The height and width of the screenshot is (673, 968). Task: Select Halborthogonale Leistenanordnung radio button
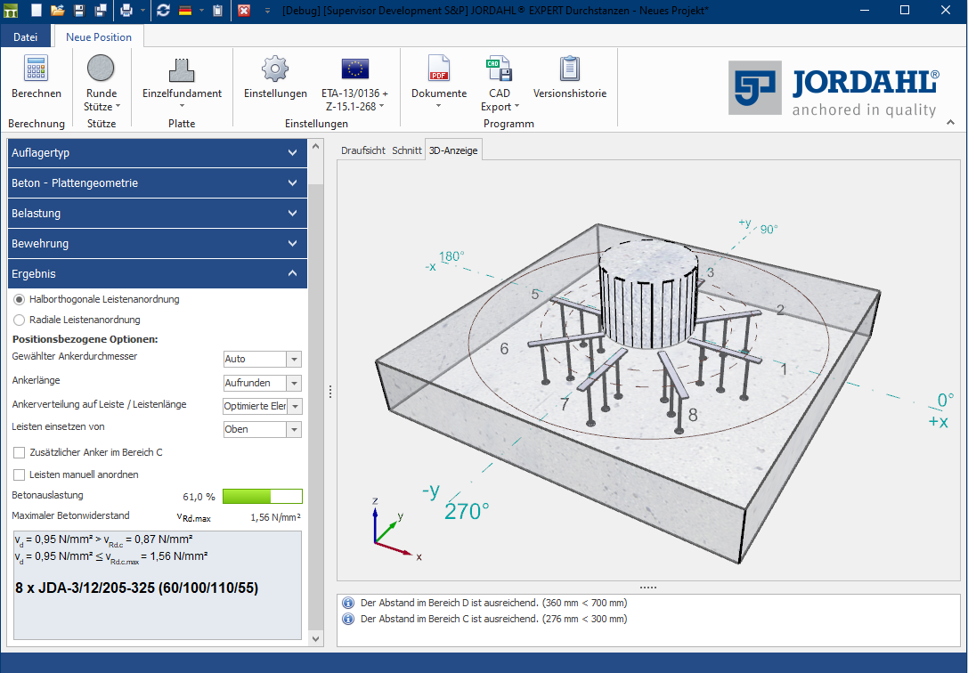click(19, 299)
